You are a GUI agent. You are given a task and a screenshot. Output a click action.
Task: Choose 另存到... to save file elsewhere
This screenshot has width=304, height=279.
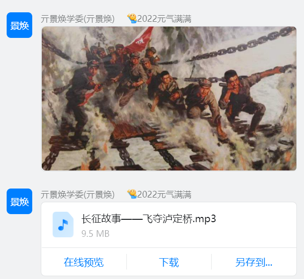[254, 262]
